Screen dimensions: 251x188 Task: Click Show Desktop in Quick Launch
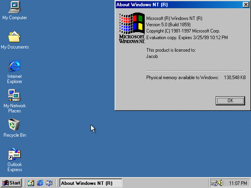click(31, 183)
